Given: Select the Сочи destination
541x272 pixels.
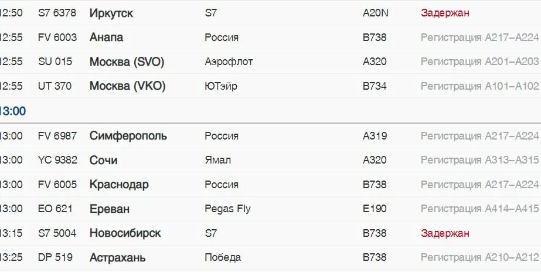Looking at the screenshot, I should click(x=104, y=160).
